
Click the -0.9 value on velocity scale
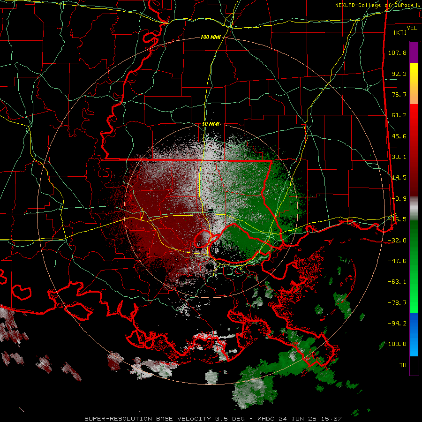click(399, 199)
